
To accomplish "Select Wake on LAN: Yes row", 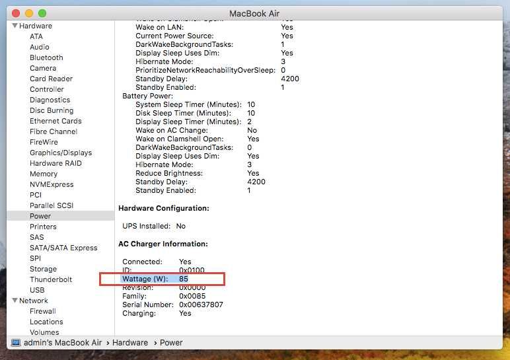I will click(214, 27).
